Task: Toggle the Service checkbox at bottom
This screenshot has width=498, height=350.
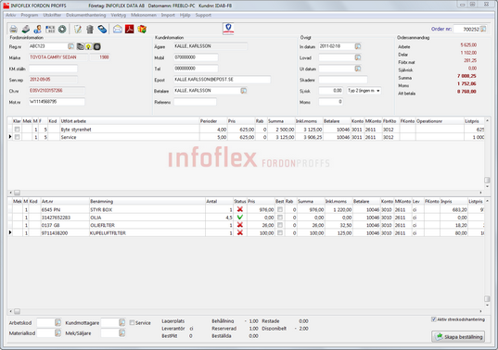Action: coord(132,323)
